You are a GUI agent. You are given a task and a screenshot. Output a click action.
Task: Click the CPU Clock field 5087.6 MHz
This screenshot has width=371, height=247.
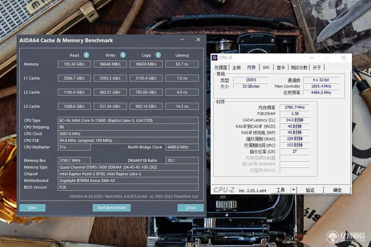click(128, 133)
